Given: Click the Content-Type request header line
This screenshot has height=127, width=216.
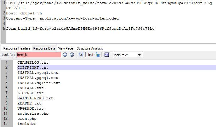Looking at the screenshot, I should pyautogui.click(x=62, y=18).
